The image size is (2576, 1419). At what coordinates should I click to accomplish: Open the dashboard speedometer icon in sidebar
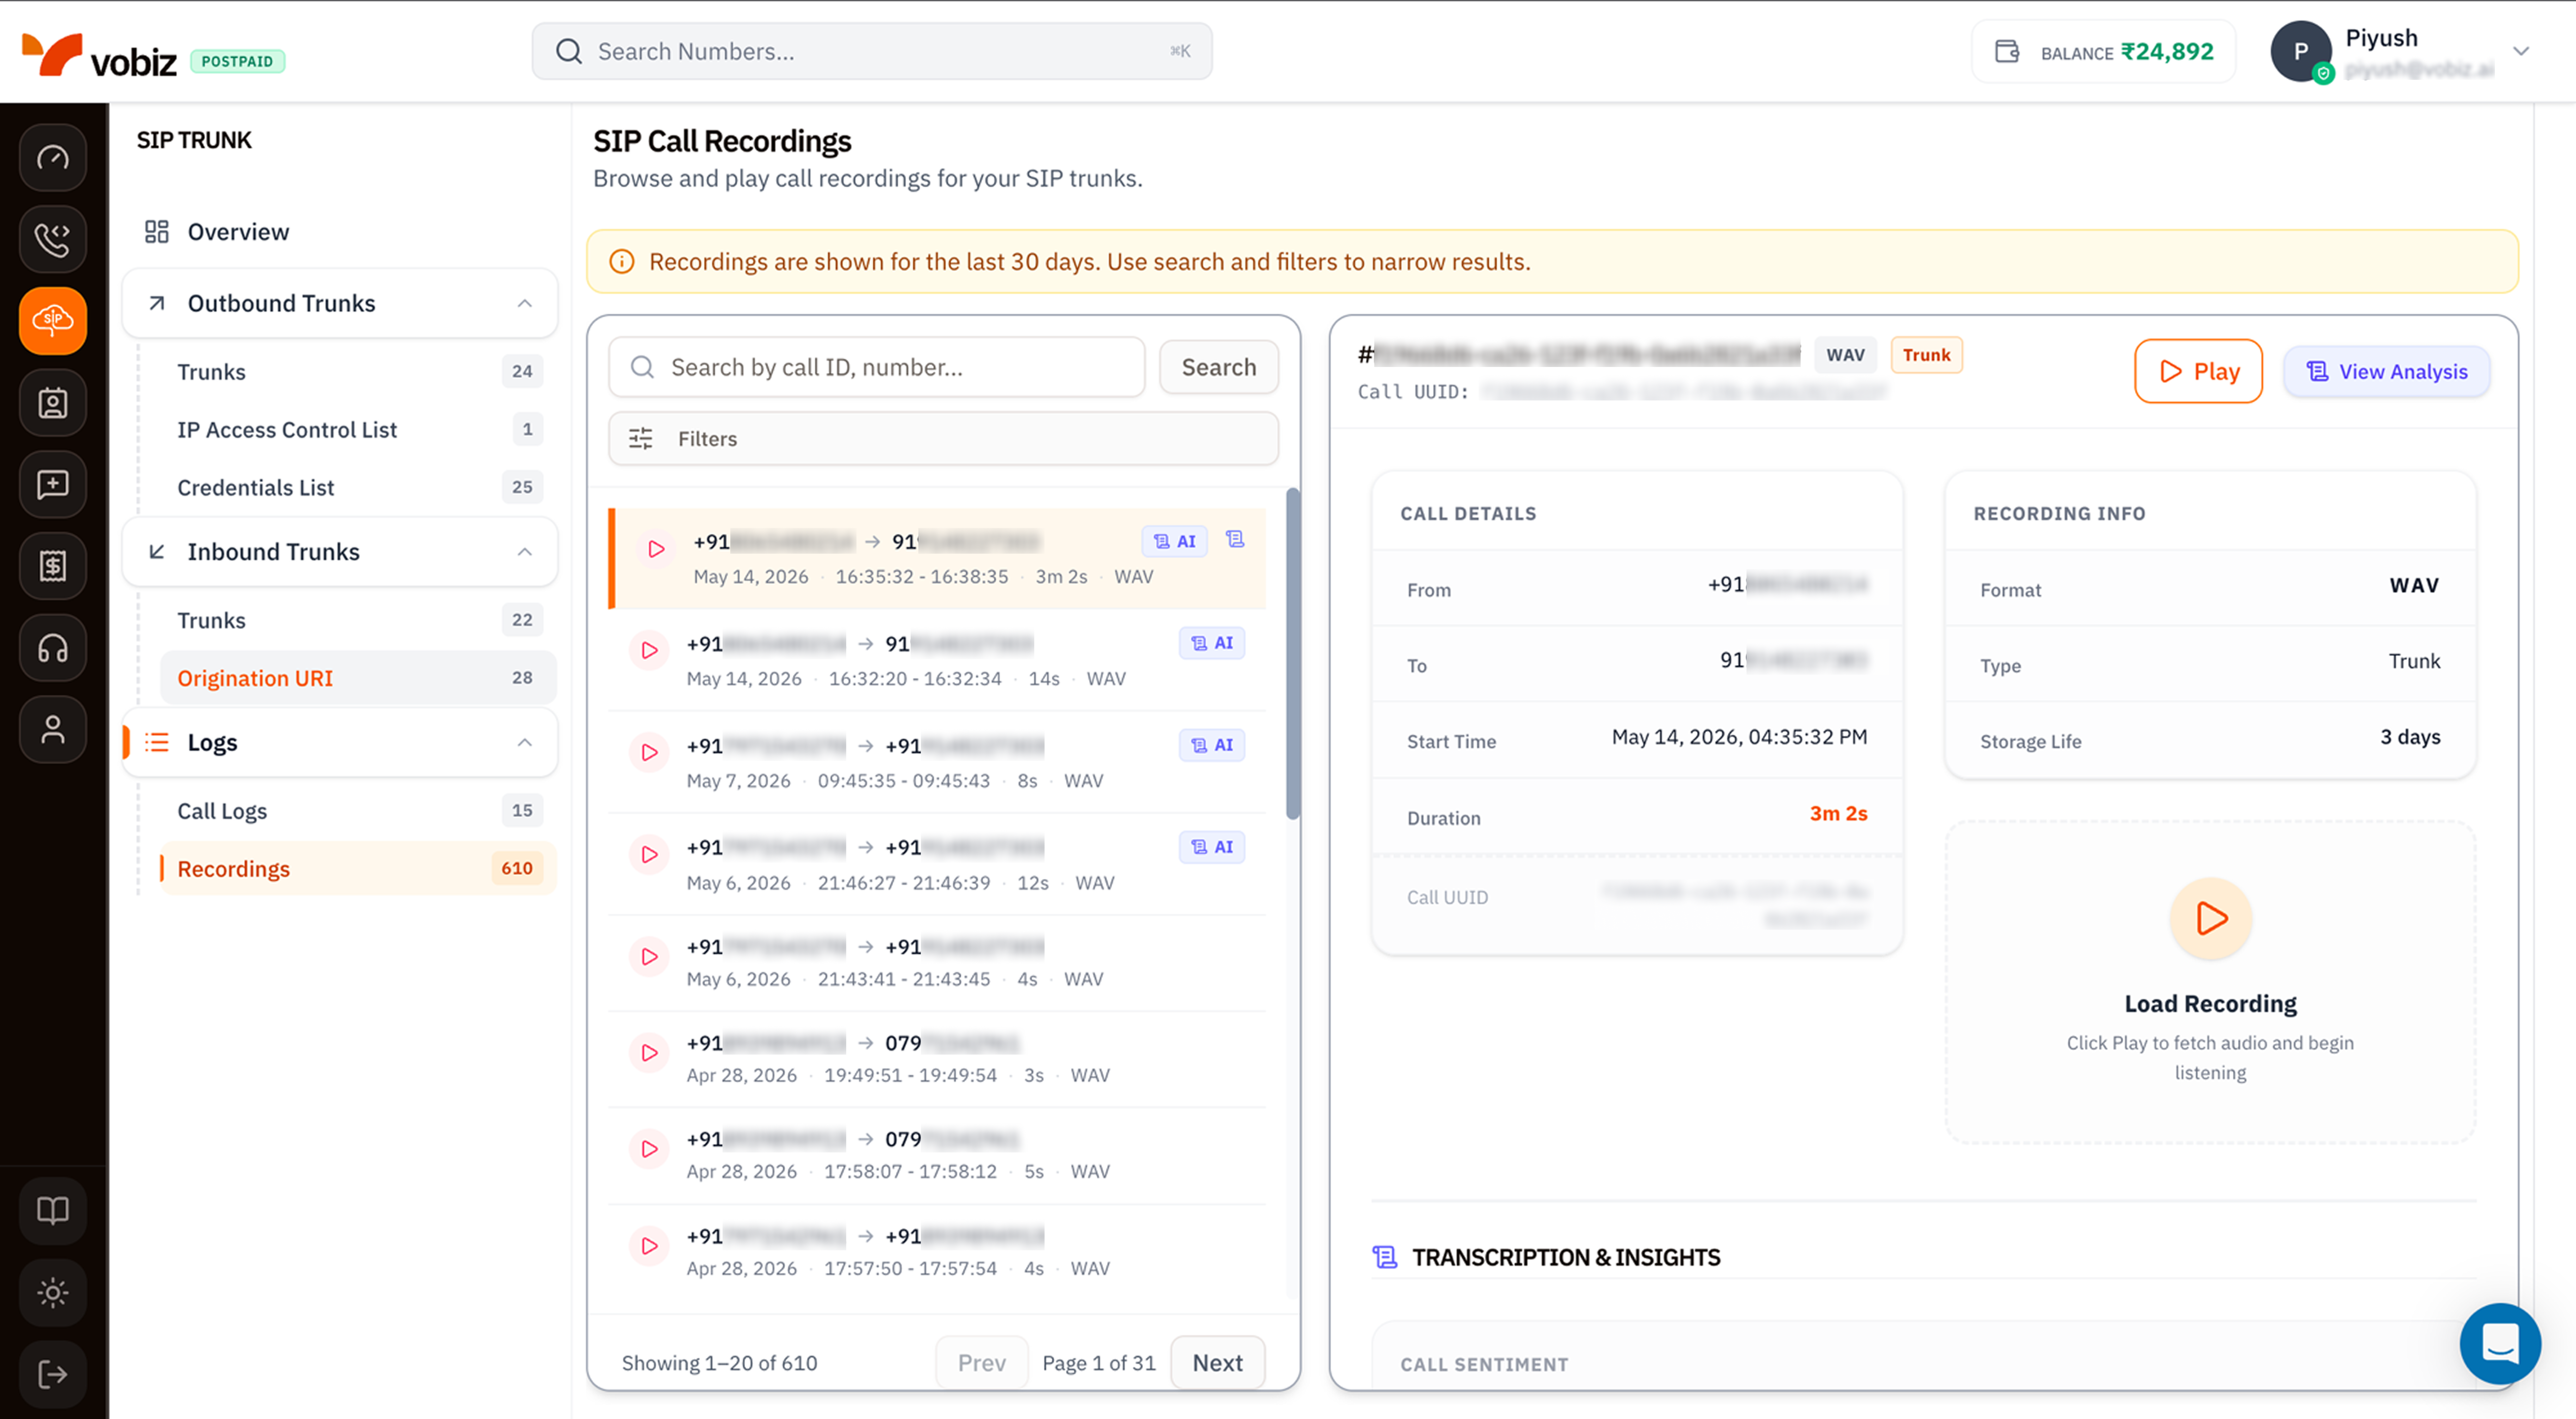click(53, 158)
